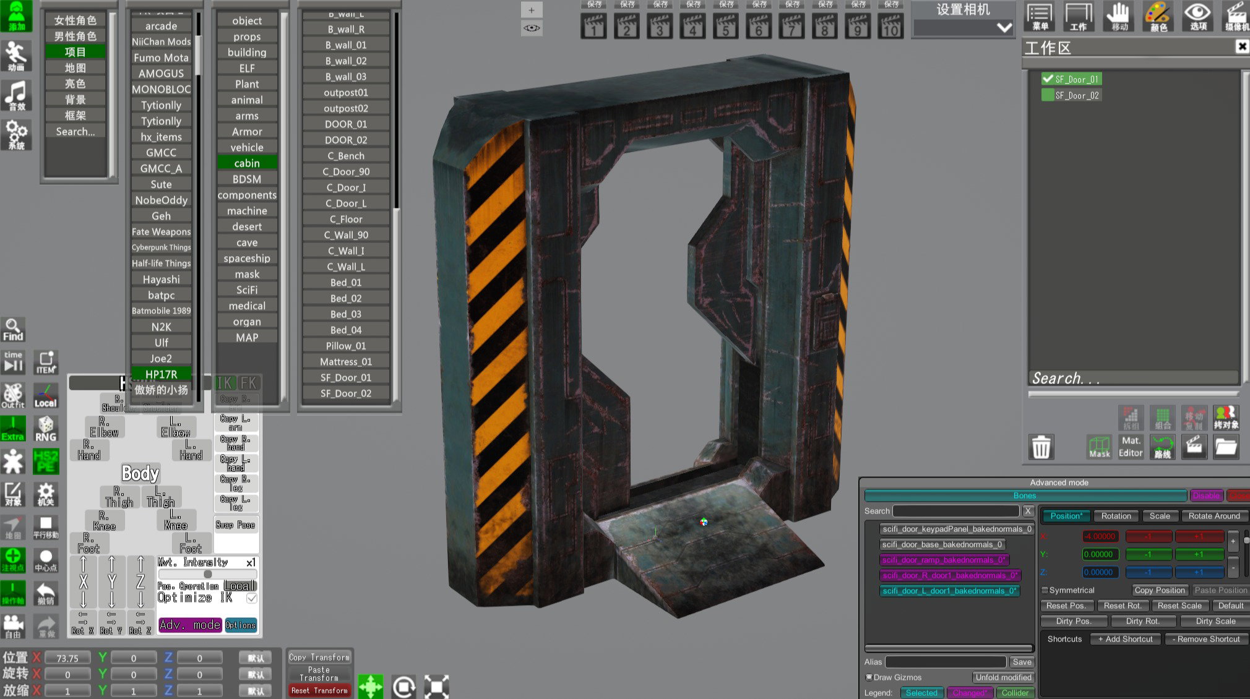Click the hand move icon

click(x=1119, y=16)
